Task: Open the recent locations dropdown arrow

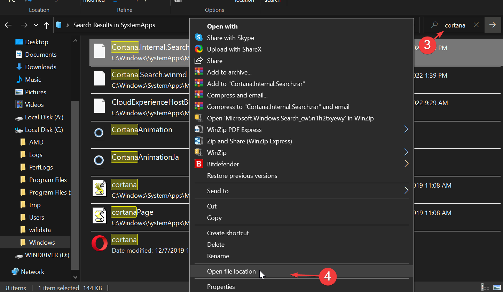Action: pos(36,25)
